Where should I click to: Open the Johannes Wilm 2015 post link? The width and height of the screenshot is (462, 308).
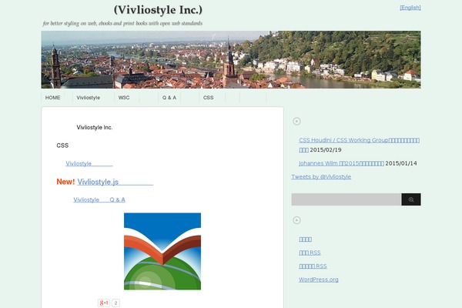(341, 163)
